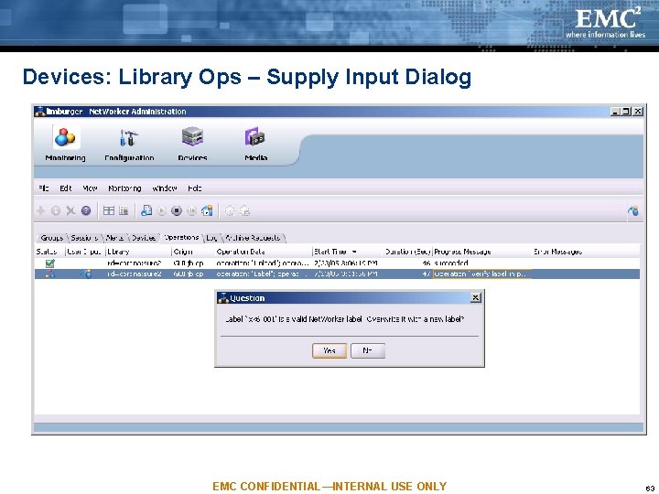
Task: Click the greyed-out play toolbar icon
Action: 161,210
